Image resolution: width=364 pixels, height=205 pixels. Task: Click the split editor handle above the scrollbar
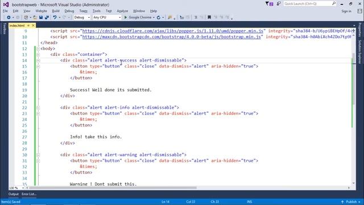click(354, 31)
